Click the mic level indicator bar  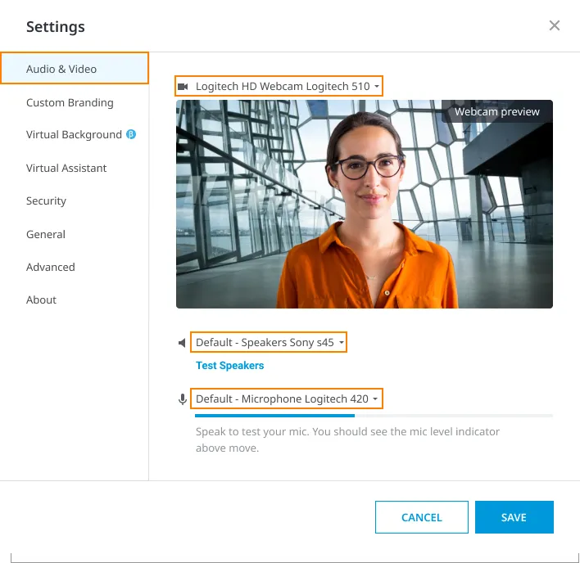click(x=374, y=416)
